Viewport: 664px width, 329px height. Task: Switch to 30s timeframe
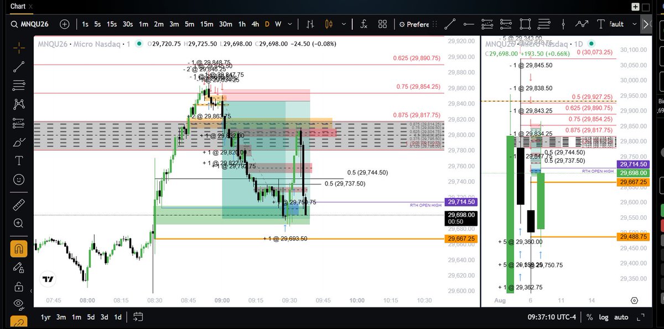127,24
